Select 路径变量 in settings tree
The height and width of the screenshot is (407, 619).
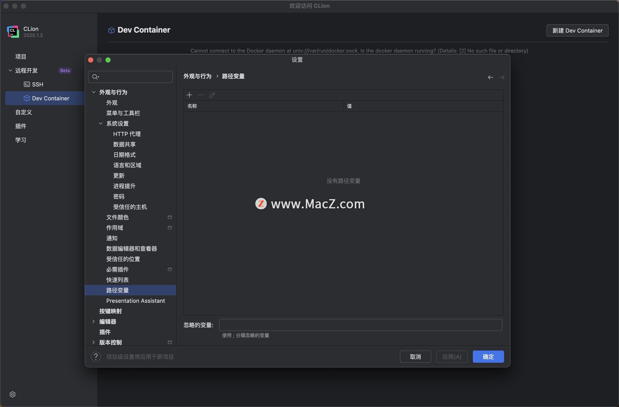click(131, 290)
